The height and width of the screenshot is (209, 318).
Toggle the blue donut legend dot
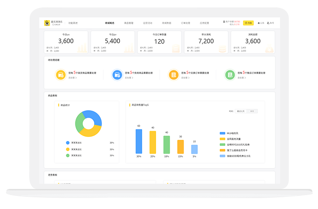point(68,142)
